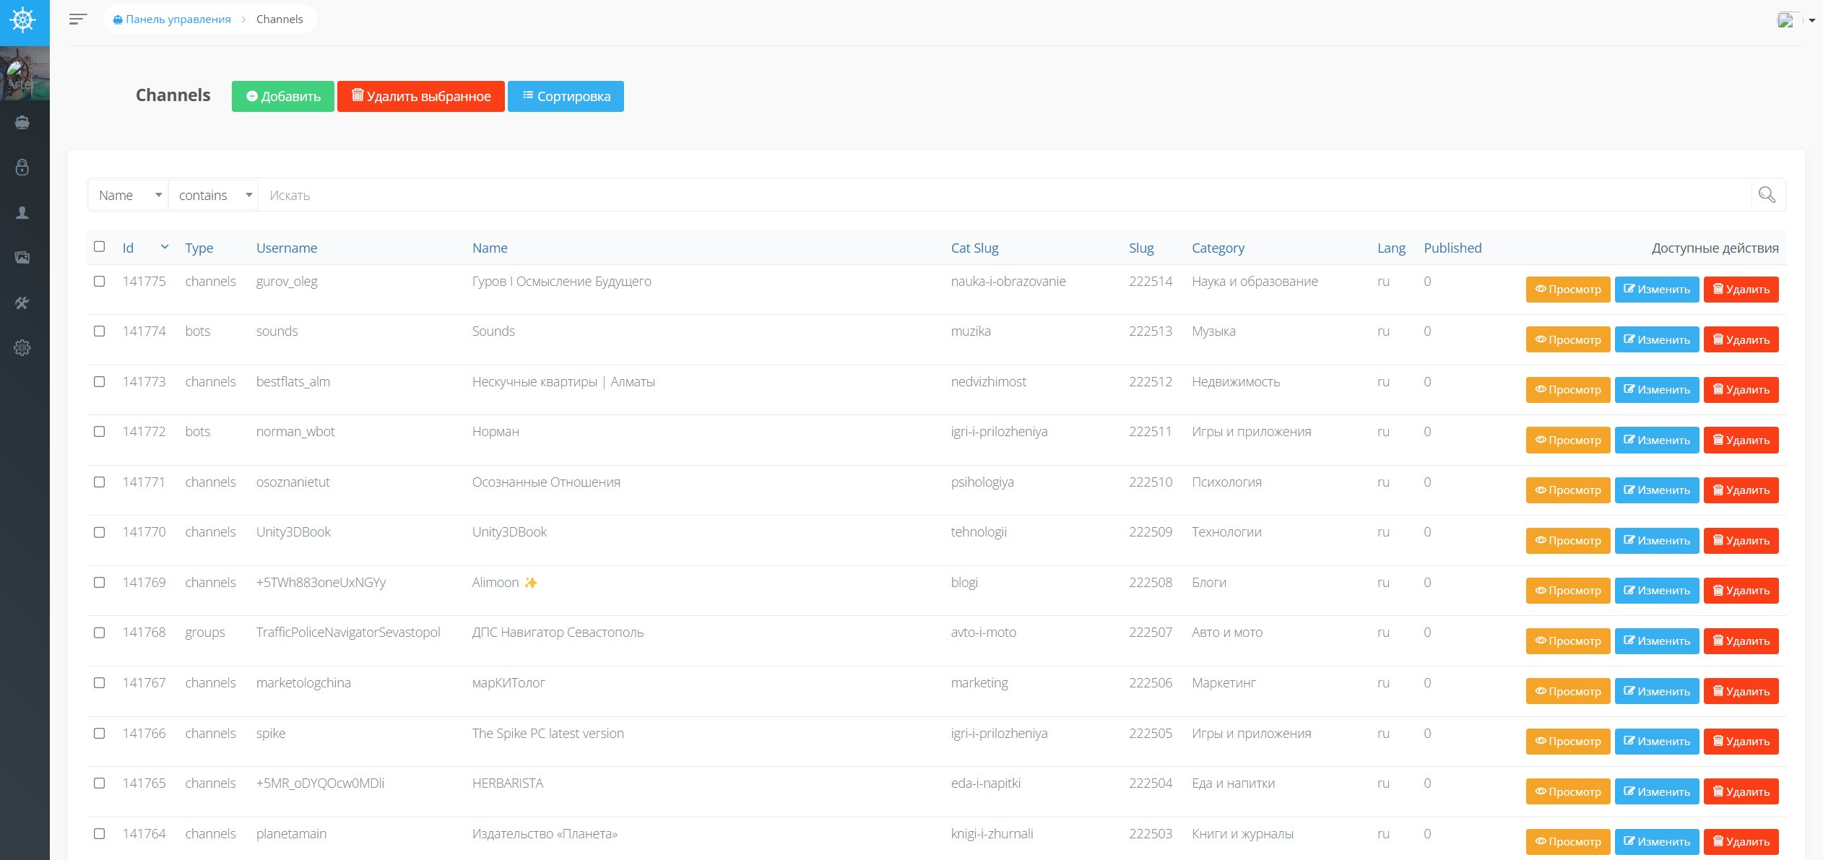
Task: Expand the contains filter dropdown
Action: (214, 195)
